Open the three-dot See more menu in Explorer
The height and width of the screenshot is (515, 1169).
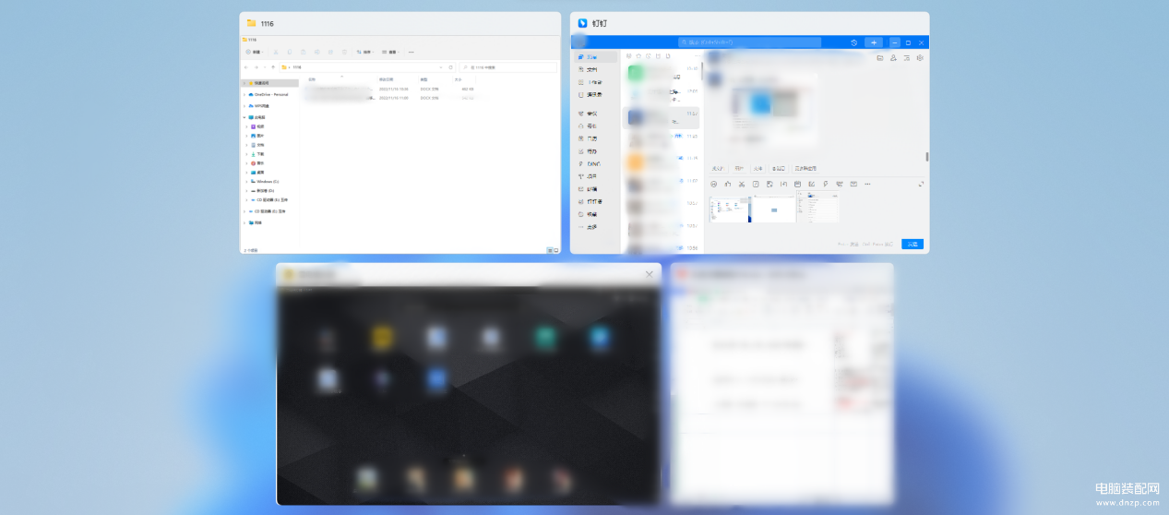coord(412,52)
